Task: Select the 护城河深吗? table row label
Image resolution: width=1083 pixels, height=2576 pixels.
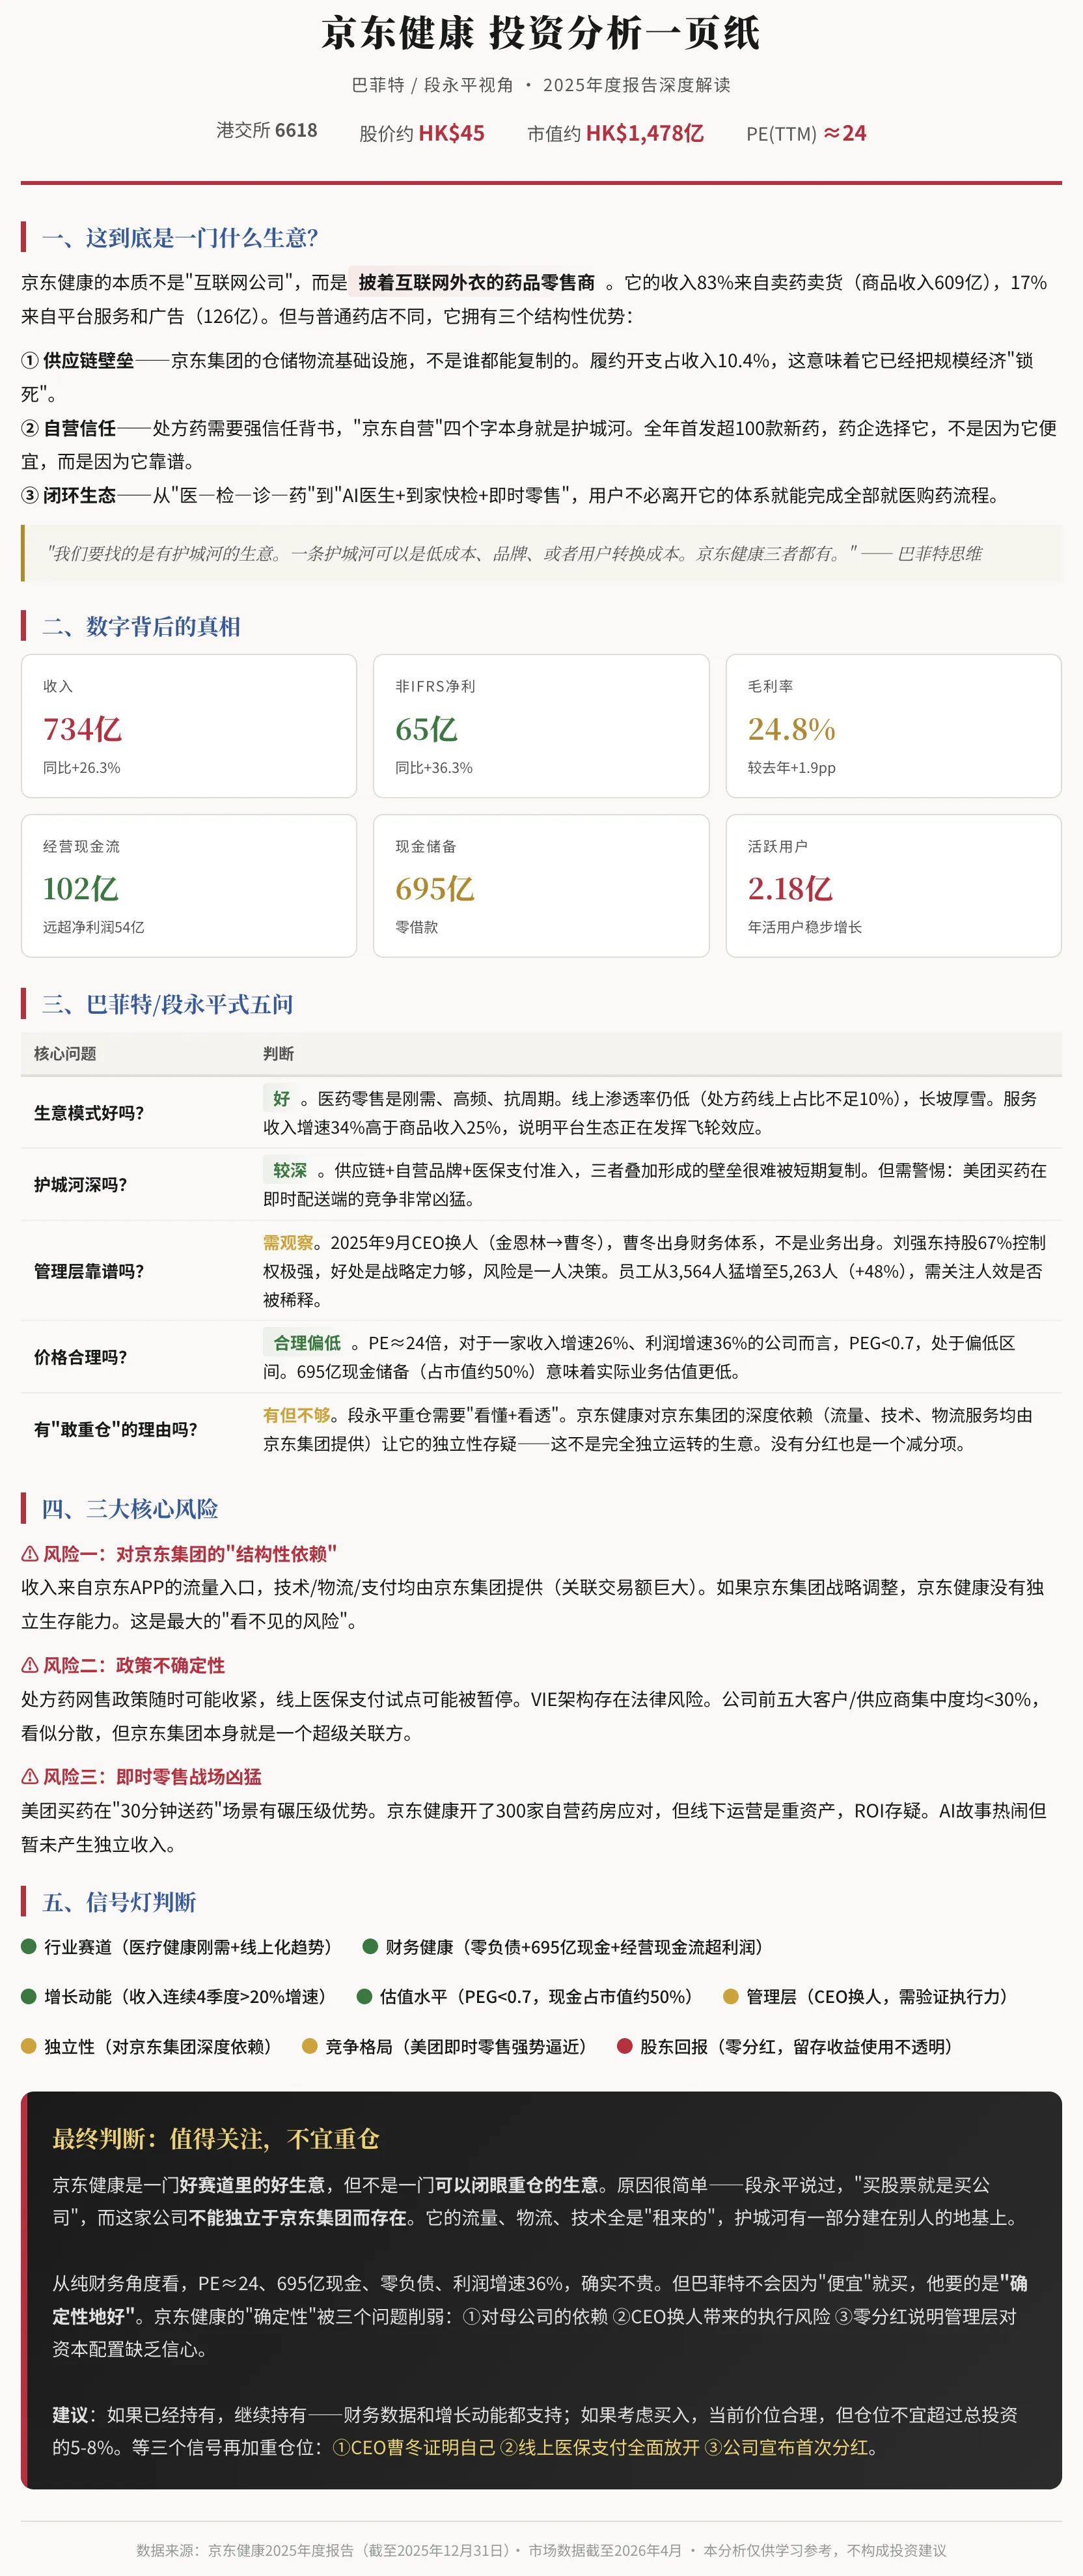Action: (x=80, y=1184)
